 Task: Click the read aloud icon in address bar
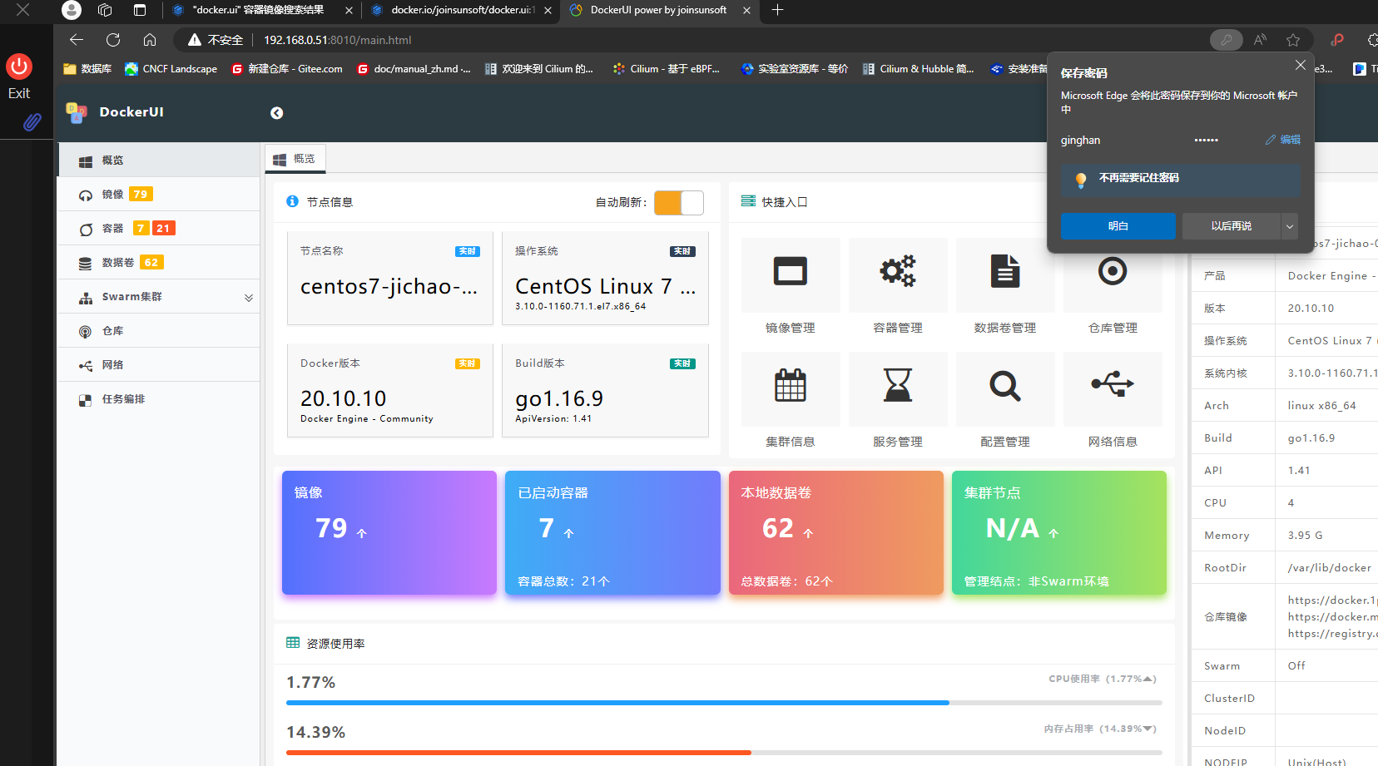1260,40
